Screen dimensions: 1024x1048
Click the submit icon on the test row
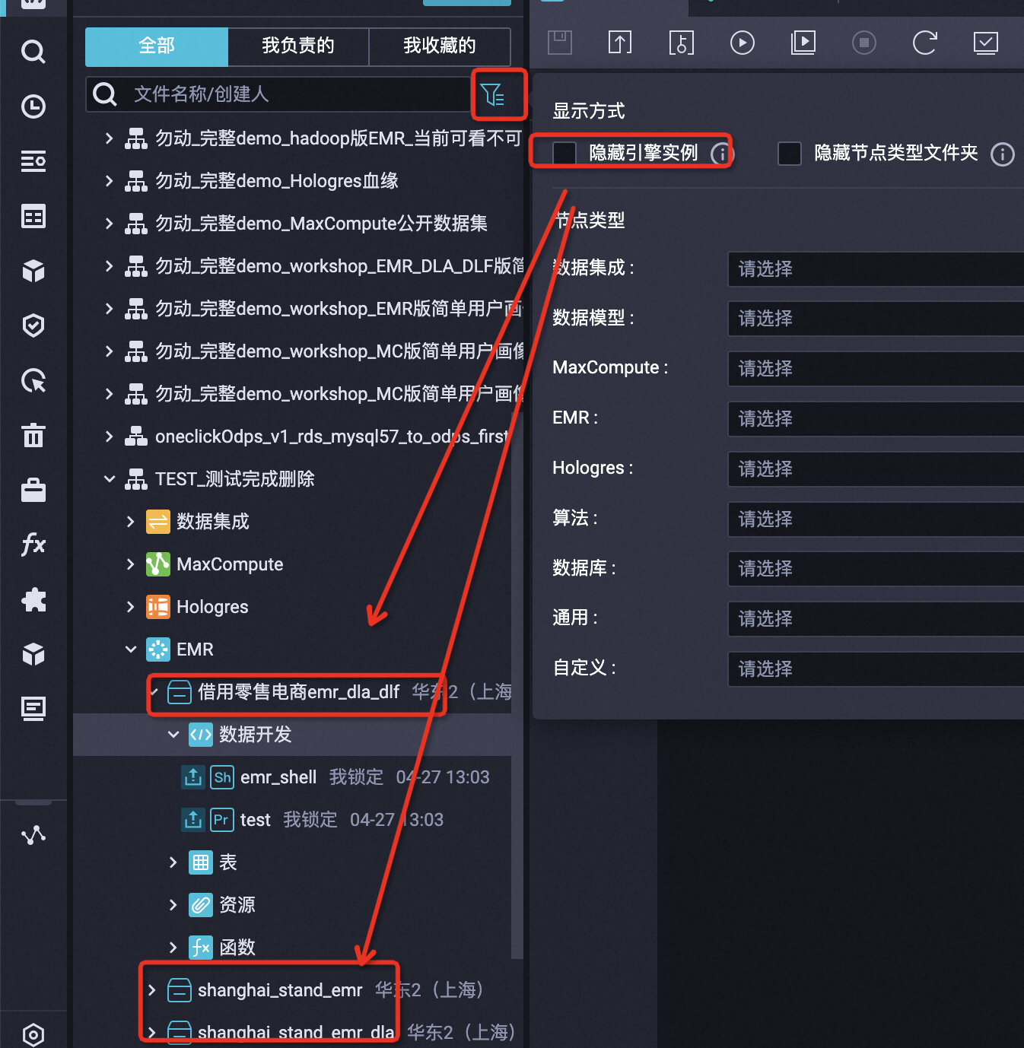[x=193, y=819]
